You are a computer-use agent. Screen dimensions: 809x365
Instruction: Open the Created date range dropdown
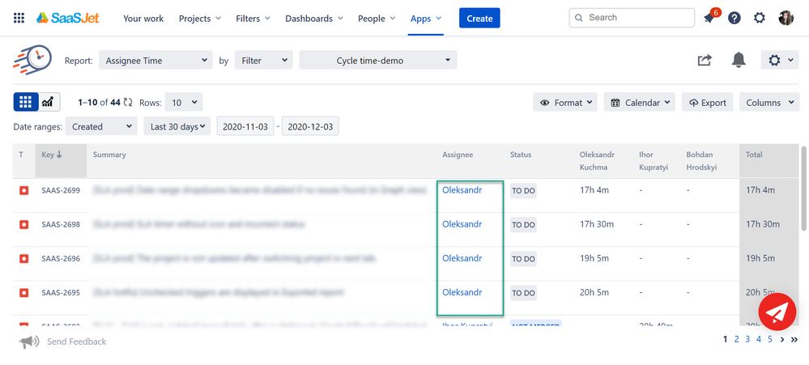[x=100, y=126]
